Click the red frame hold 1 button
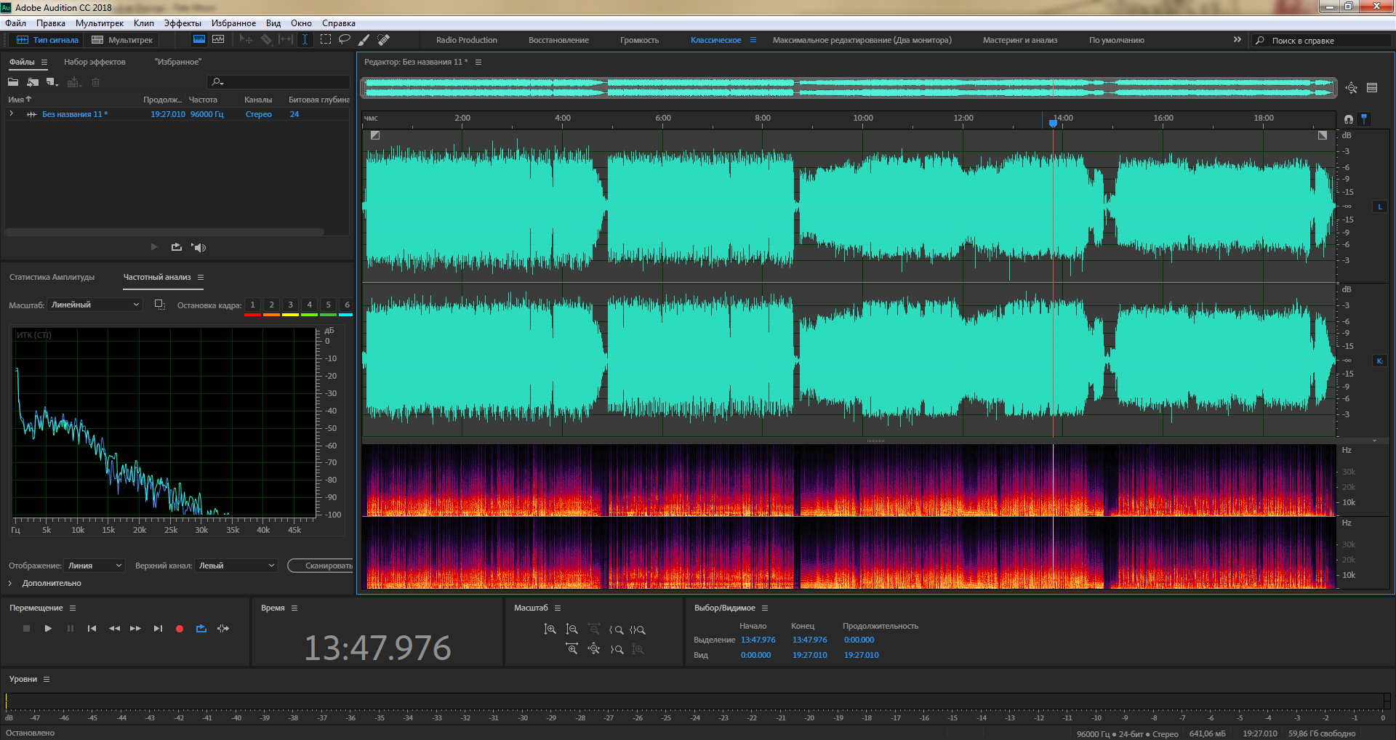Viewport: 1396px width, 740px height. pyautogui.click(x=252, y=305)
